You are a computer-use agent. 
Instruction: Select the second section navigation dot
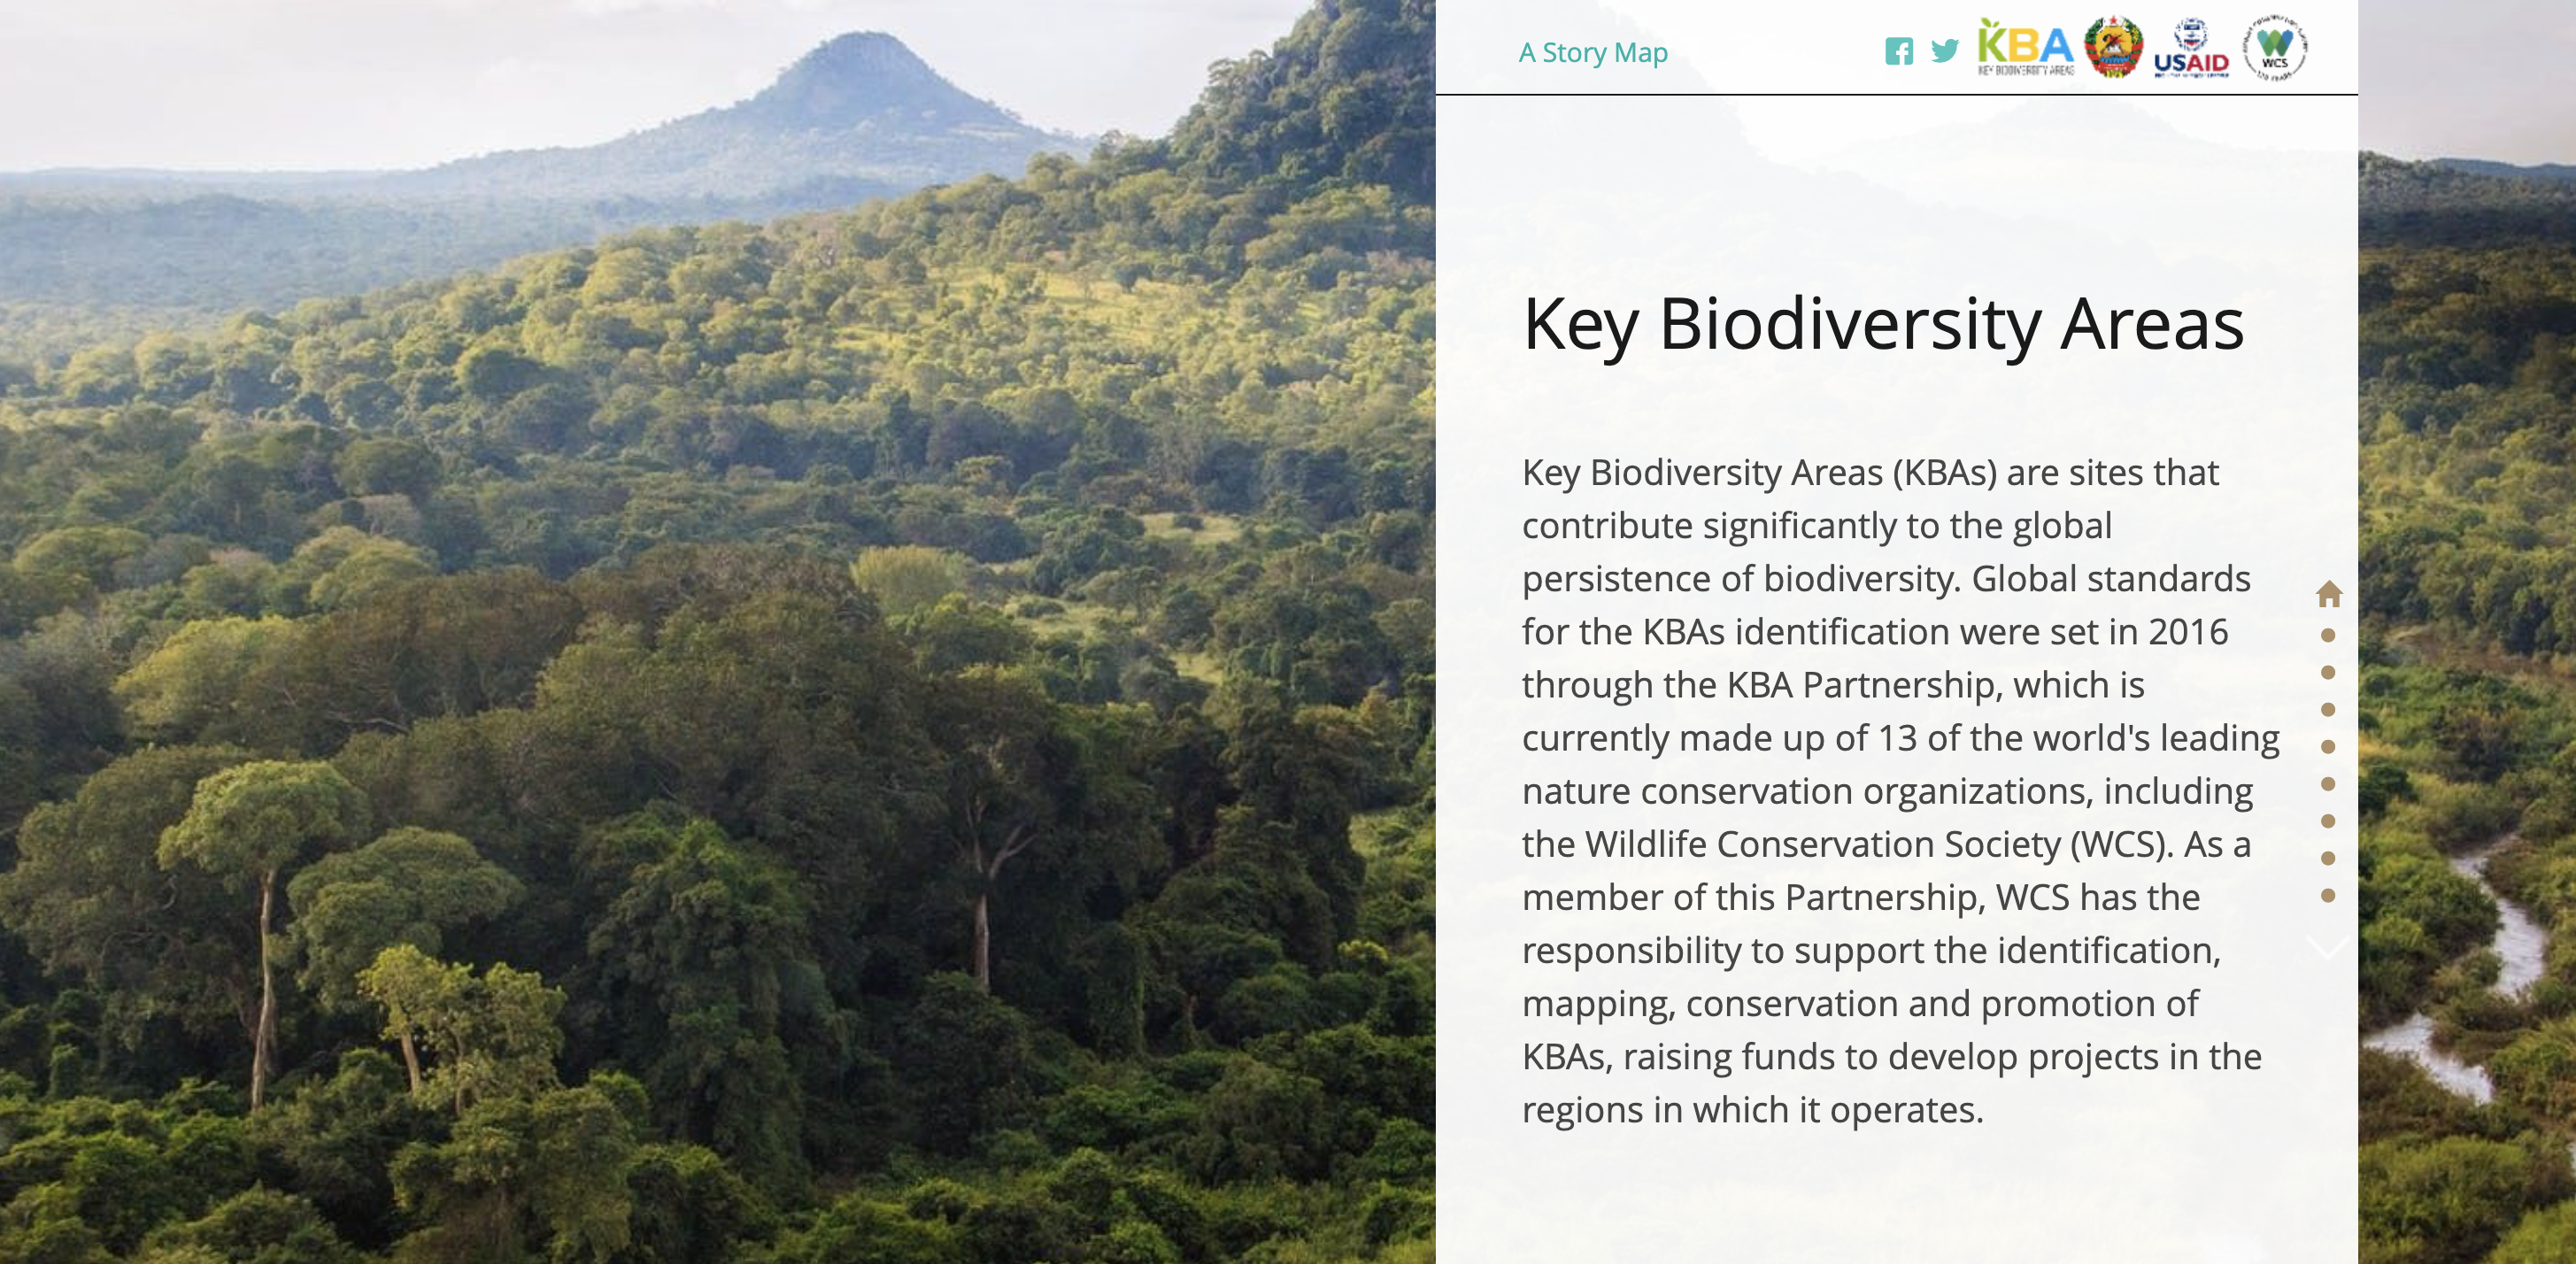2328,672
